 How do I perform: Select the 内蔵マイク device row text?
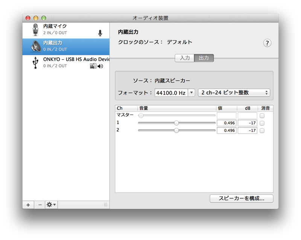point(55,26)
